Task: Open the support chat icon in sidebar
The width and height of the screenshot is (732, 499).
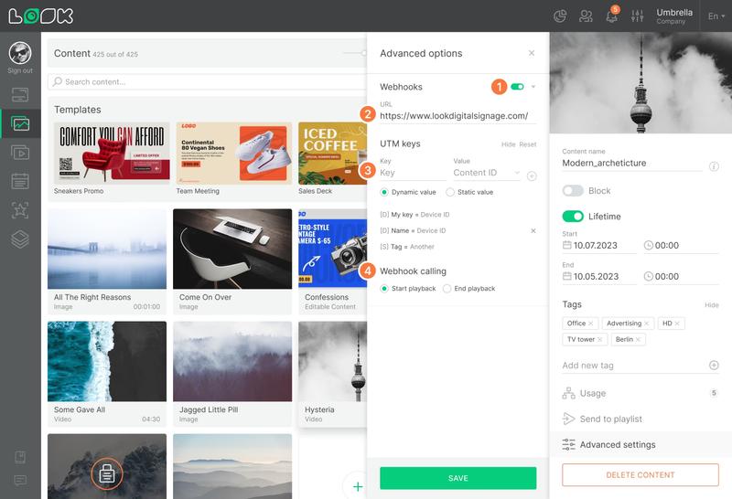Action: point(20,480)
